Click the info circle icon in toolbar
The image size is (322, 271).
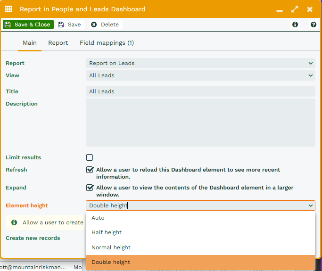point(295,25)
